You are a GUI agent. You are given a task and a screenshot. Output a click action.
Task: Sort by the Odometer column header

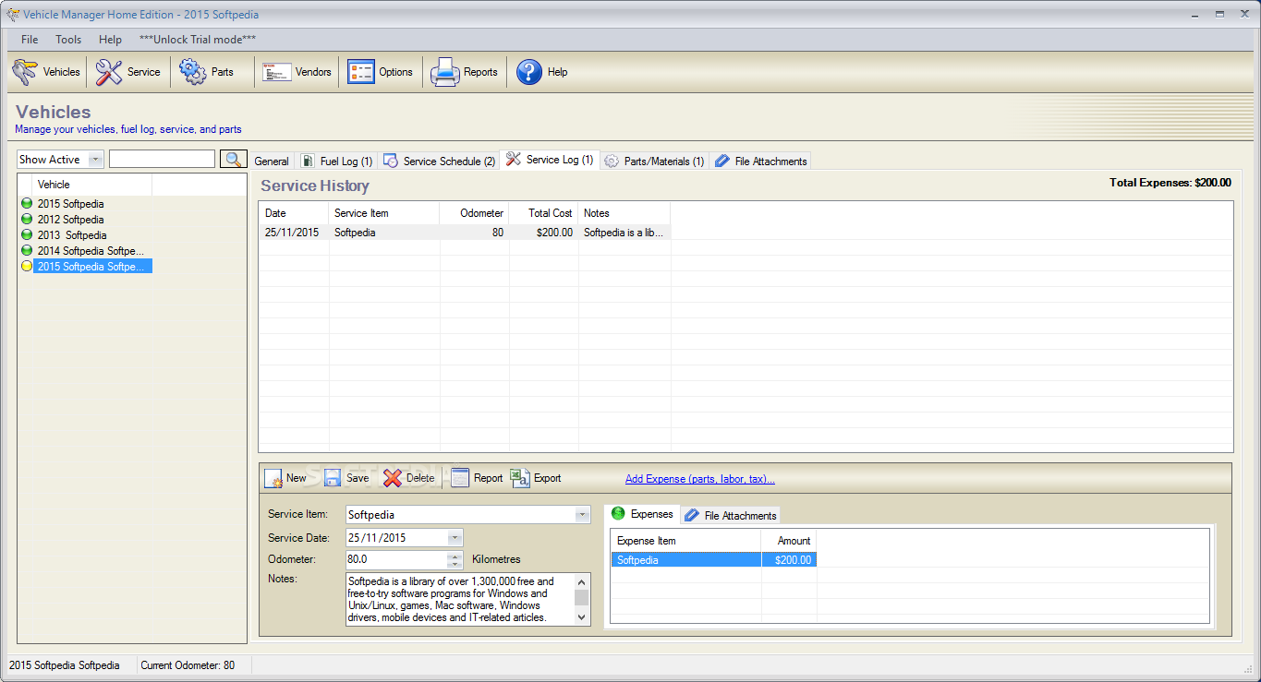tap(474, 213)
